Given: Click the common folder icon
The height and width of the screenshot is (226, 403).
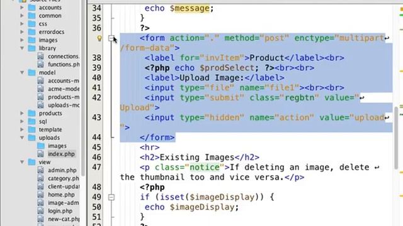Looking at the screenshot, I should [32, 16].
